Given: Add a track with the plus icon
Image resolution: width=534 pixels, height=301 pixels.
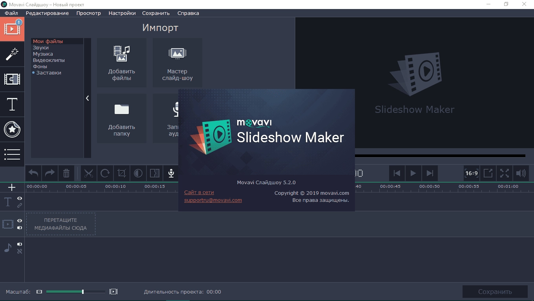Looking at the screenshot, I should pyautogui.click(x=12, y=187).
